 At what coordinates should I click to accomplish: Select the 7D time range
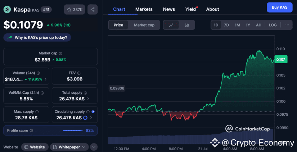tap(226, 25)
